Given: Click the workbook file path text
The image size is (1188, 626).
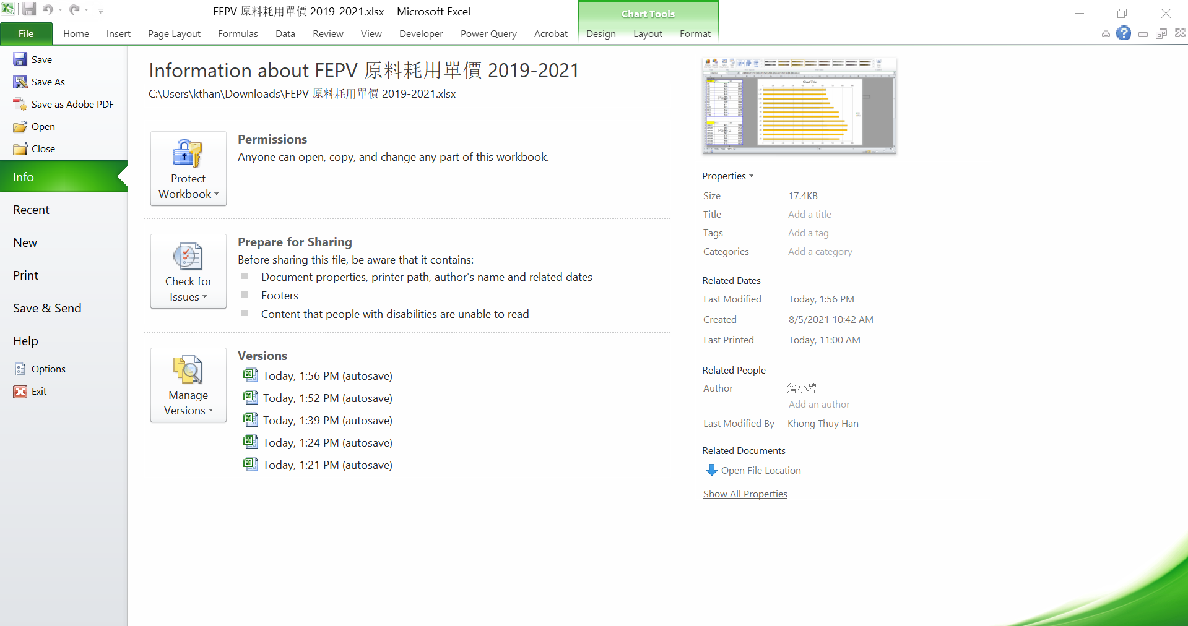Looking at the screenshot, I should pyautogui.click(x=302, y=94).
